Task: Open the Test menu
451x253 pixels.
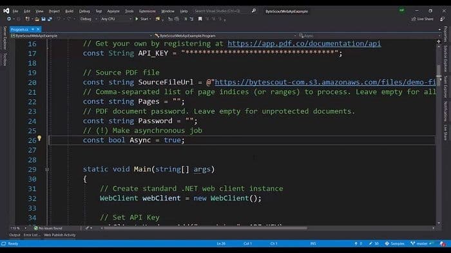Action: click(99, 11)
